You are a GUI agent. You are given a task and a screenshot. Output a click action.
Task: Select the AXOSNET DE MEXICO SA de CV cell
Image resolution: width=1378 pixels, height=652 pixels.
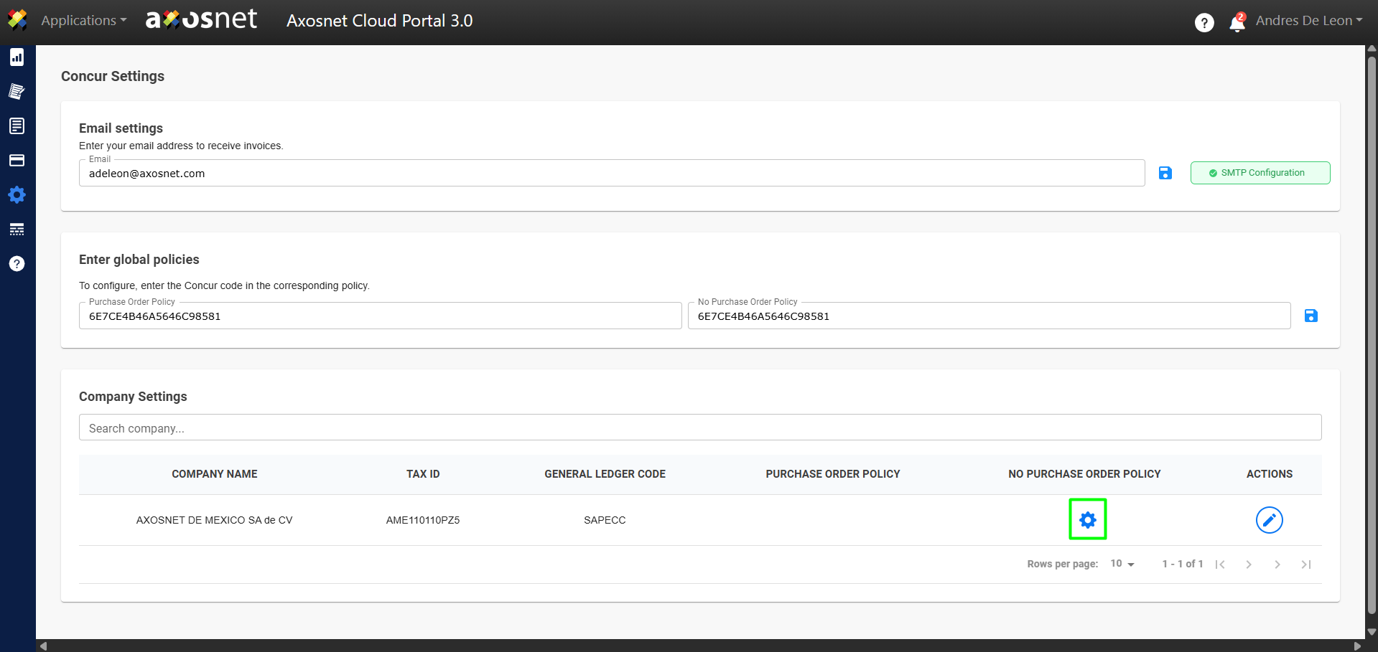click(x=215, y=520)
